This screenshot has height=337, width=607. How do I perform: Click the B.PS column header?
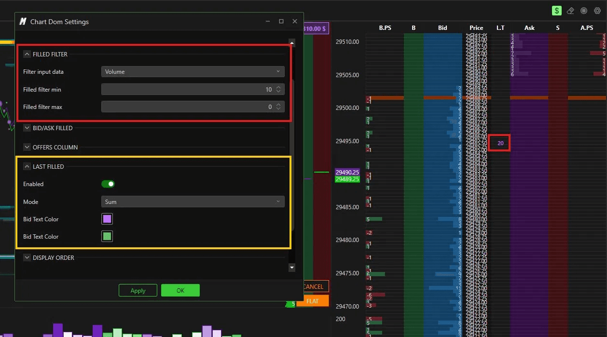tap(385, 28)
